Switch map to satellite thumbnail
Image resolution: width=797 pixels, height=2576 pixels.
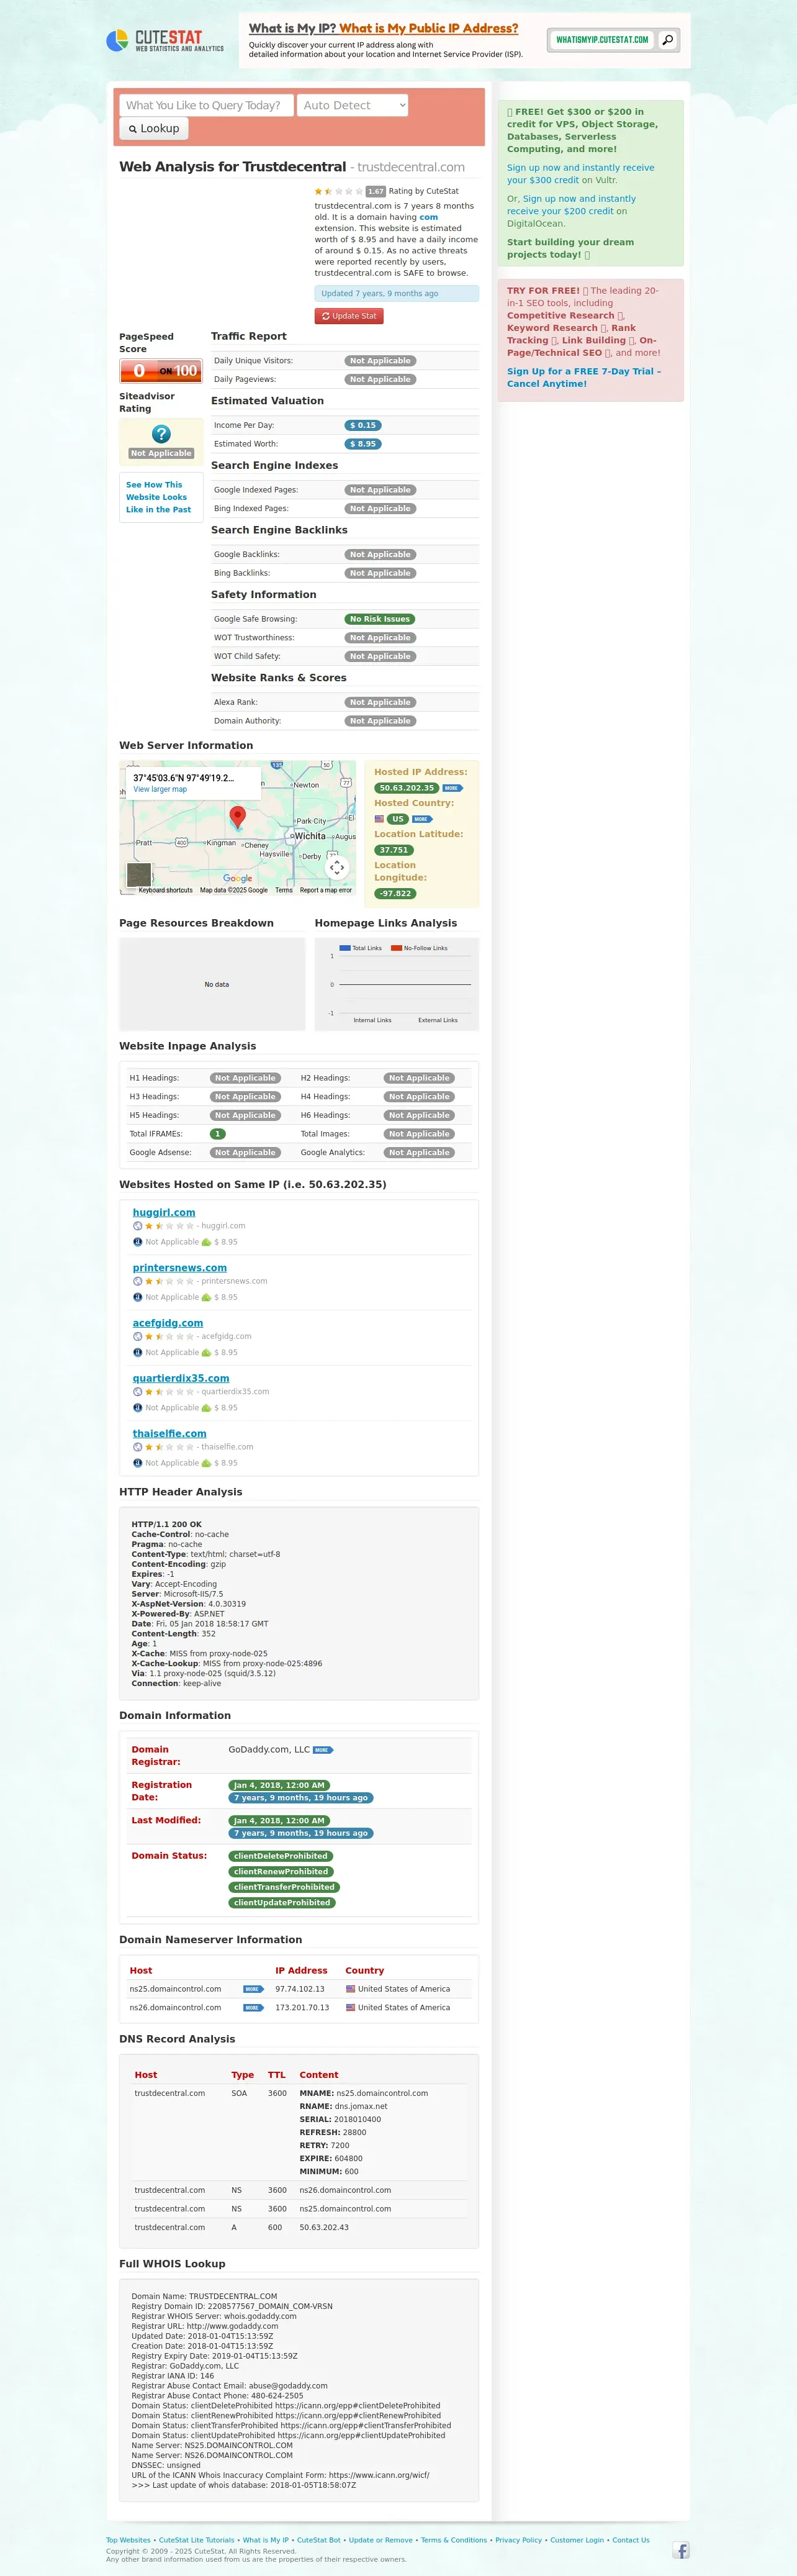click(x=139, y=874)
